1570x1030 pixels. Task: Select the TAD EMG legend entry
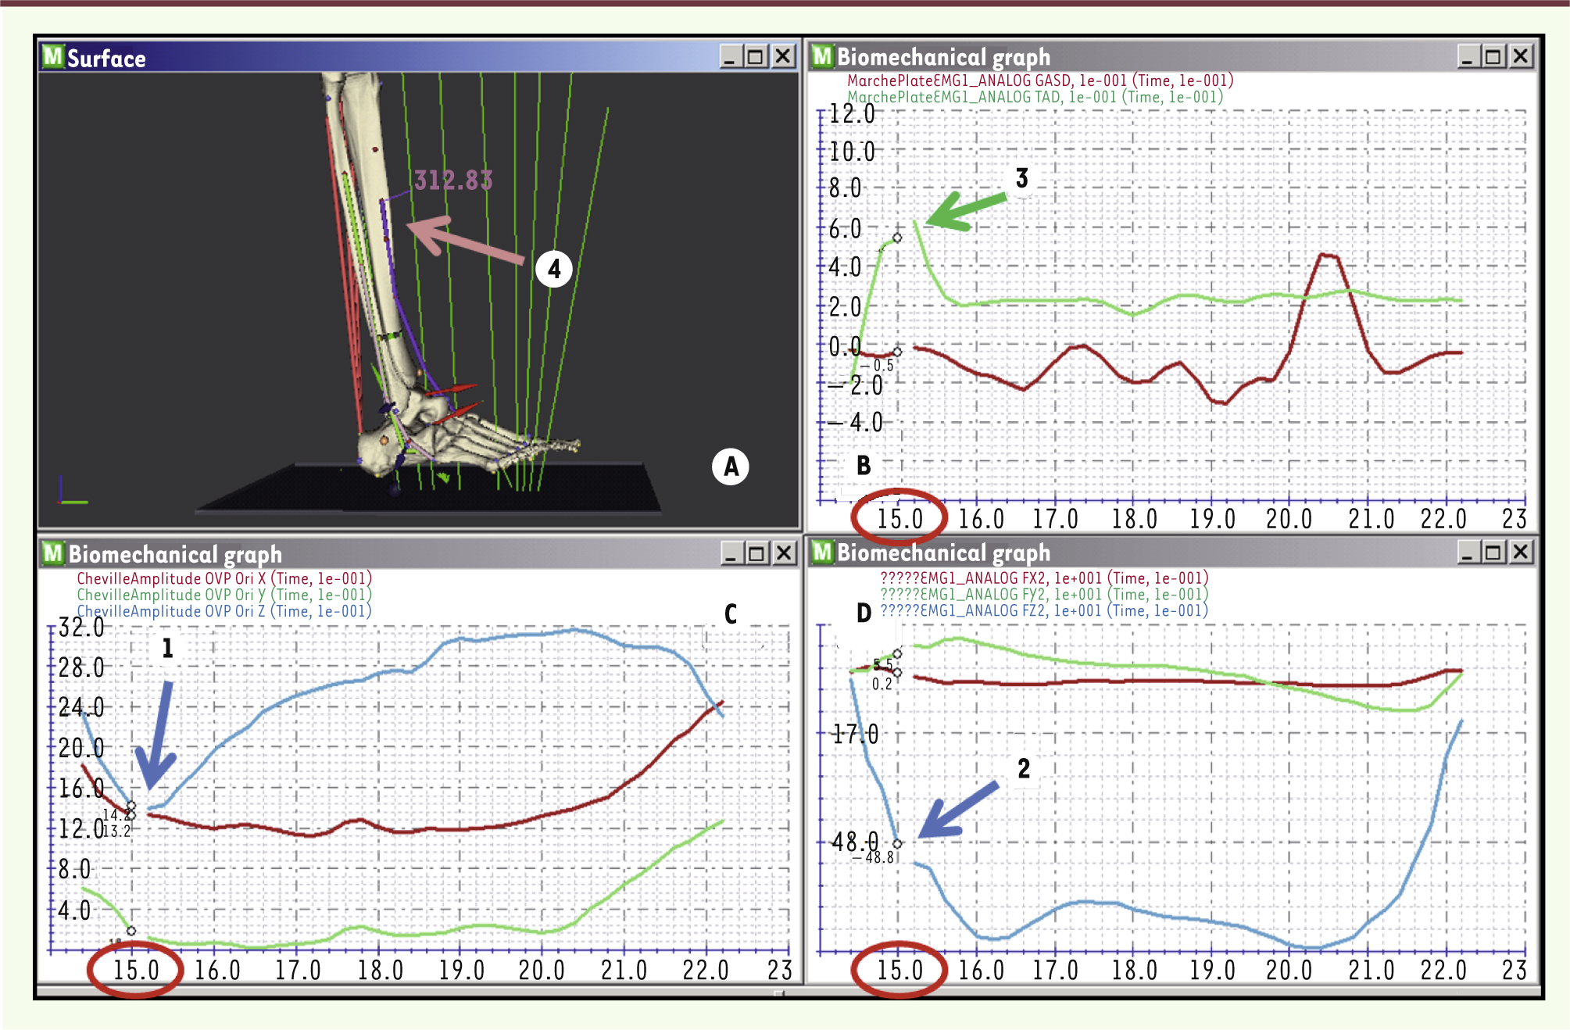pos(1034,97)
